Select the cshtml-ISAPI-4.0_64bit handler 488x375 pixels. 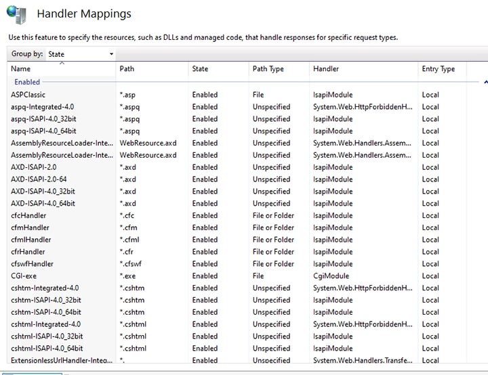pyautogui.click(x=47, y=349)
